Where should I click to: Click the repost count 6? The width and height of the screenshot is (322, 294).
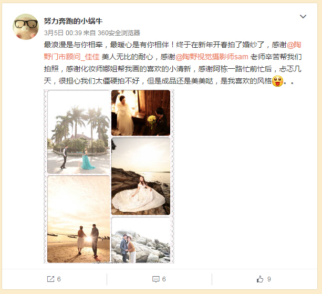(x=59, y=279)
